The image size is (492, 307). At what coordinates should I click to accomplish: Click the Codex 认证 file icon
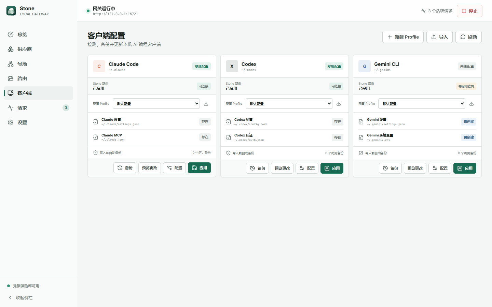pos(229,137)
